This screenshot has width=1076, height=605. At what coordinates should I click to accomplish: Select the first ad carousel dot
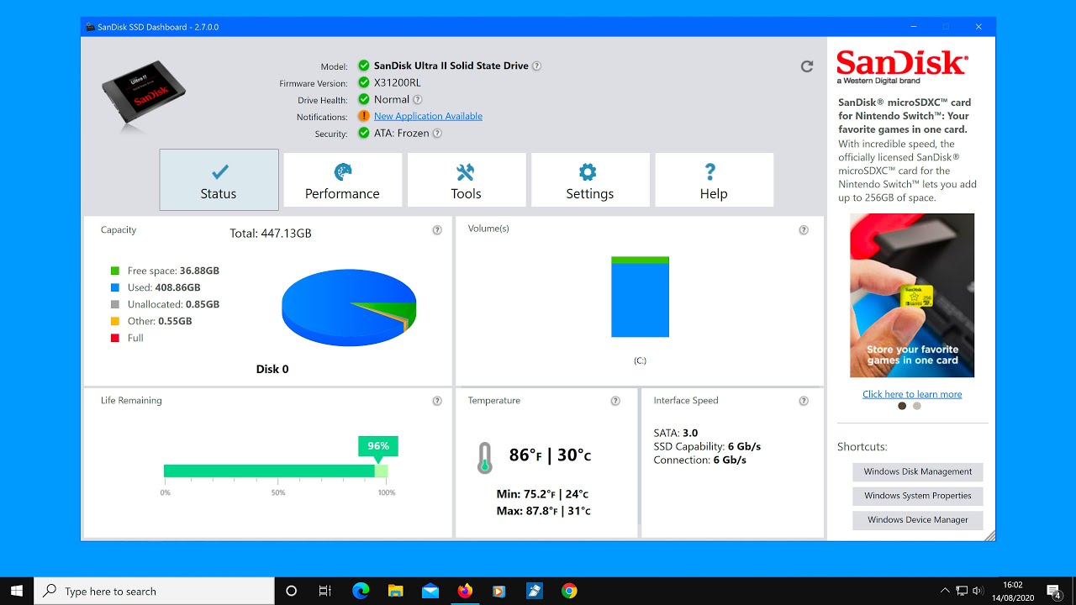902,406
